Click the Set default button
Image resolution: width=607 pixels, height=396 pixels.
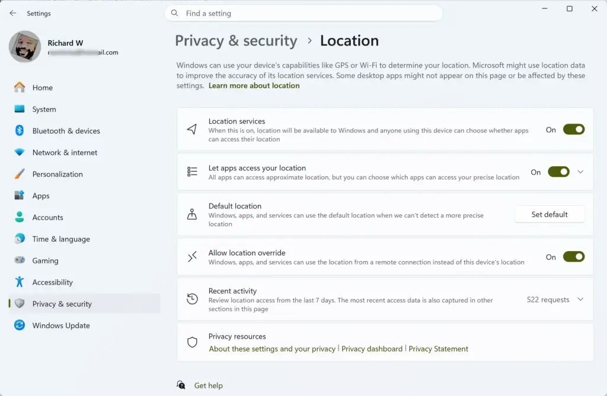550,214
